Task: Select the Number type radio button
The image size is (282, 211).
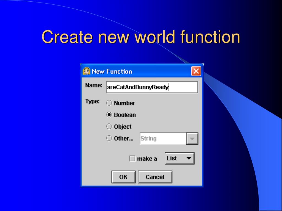Action: pyautogui.click(x=109, y=103)
